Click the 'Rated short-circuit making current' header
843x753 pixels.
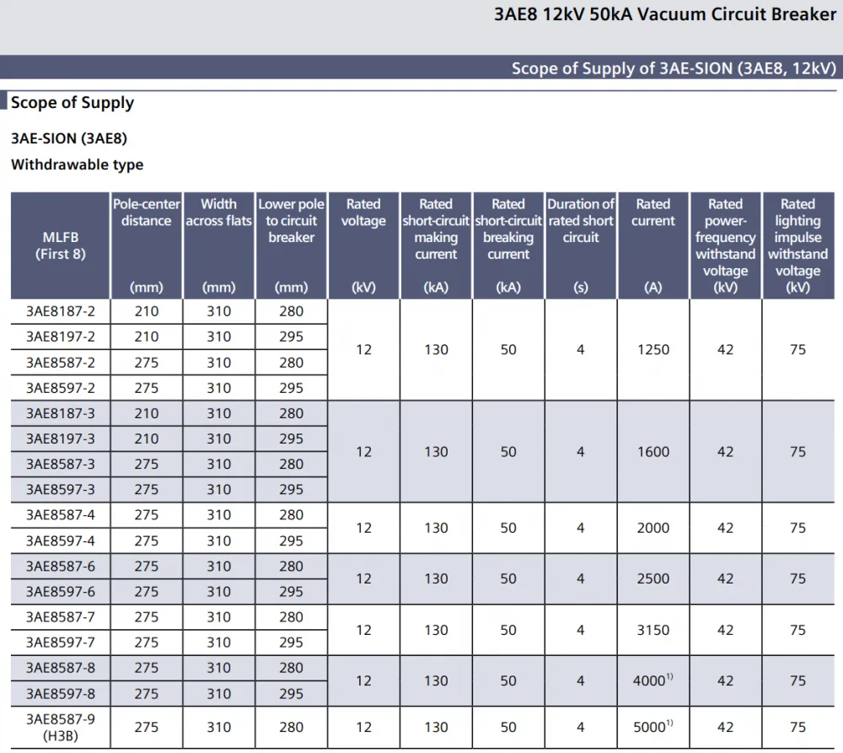436,245
